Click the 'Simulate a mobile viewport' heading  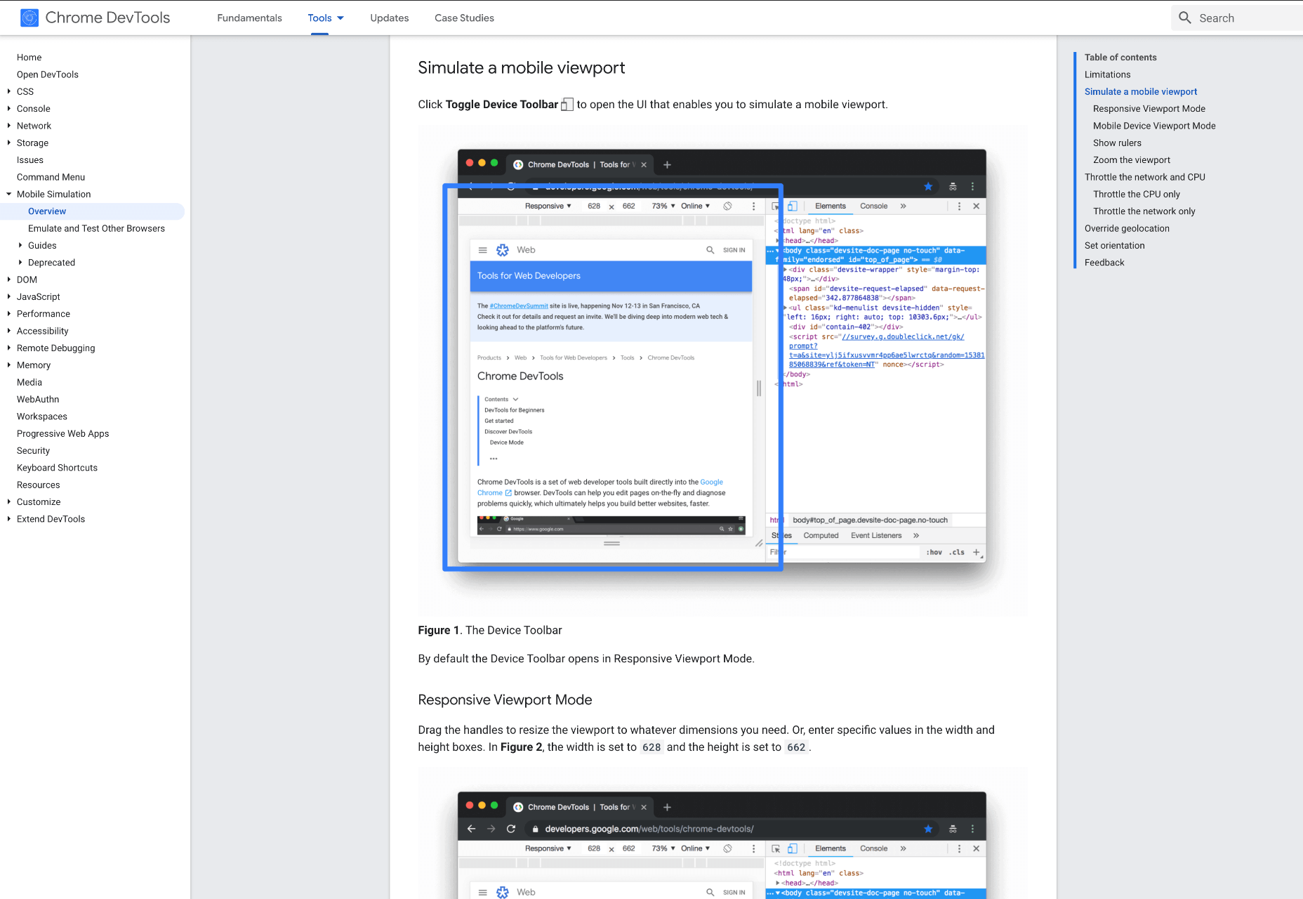521,67
